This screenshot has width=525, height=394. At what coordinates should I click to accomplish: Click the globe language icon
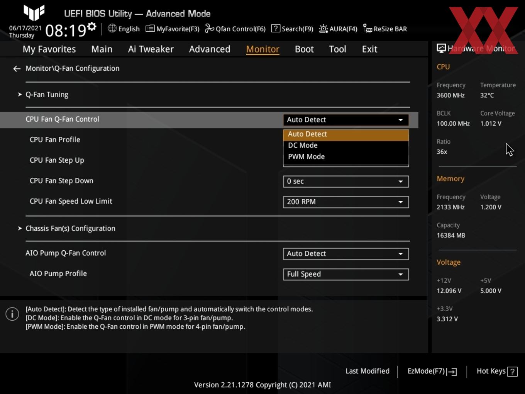[x=112, y=28]
